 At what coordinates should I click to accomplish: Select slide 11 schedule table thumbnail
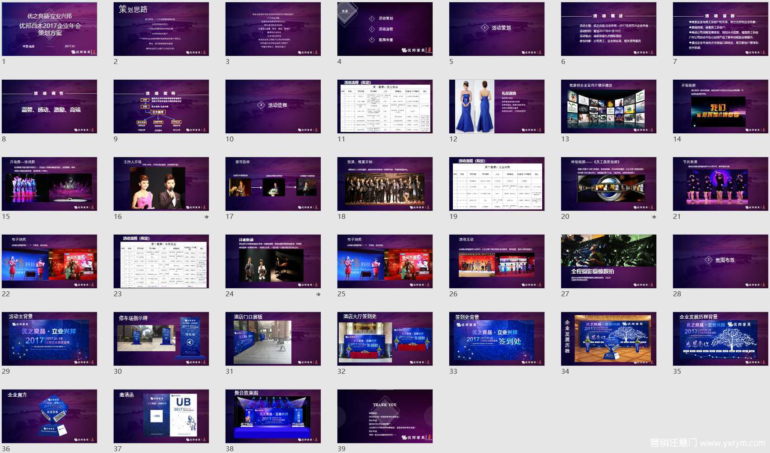coord(385,106)
